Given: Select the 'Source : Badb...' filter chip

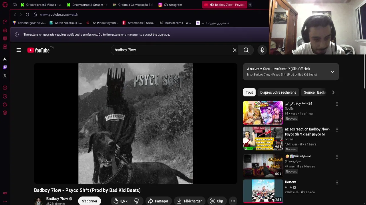Looking at the screenshot, I should tap(314, 93).
